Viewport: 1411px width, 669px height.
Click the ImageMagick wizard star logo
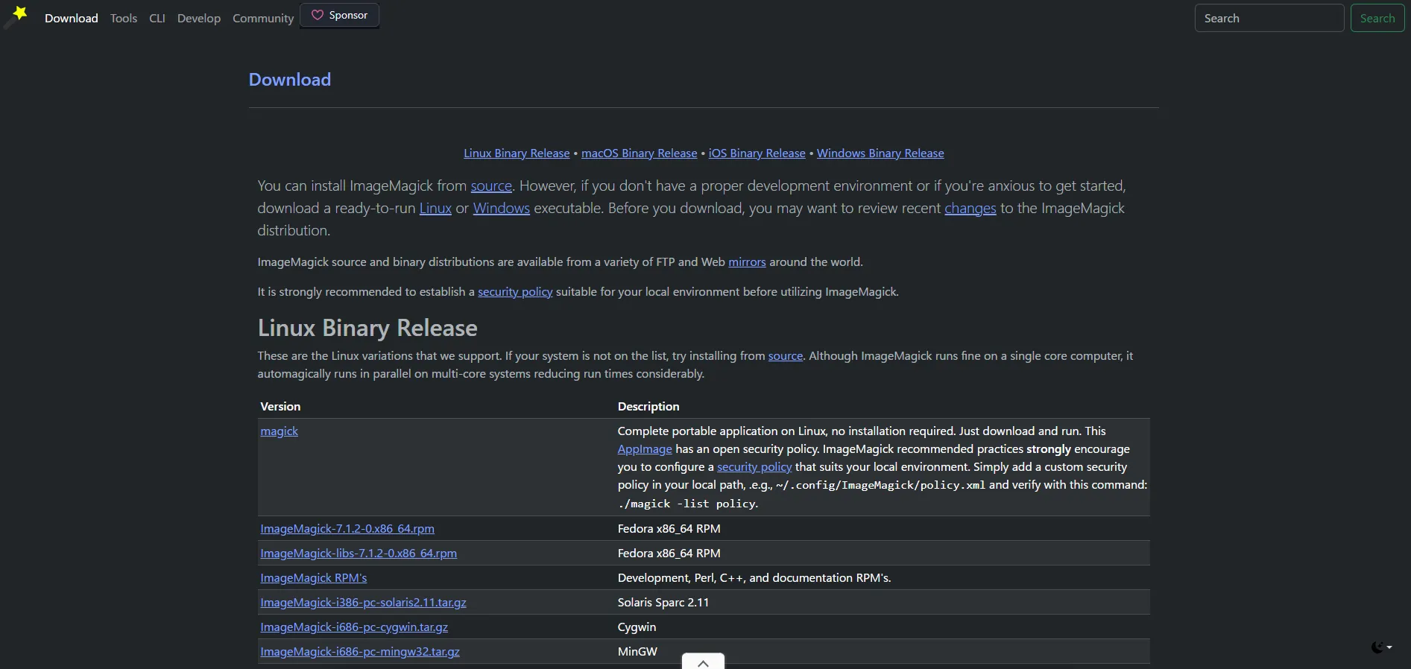click(x=16, y=16)
